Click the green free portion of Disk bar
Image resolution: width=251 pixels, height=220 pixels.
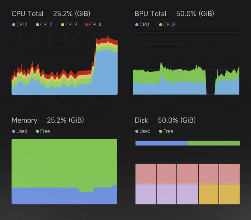(213, 143)
